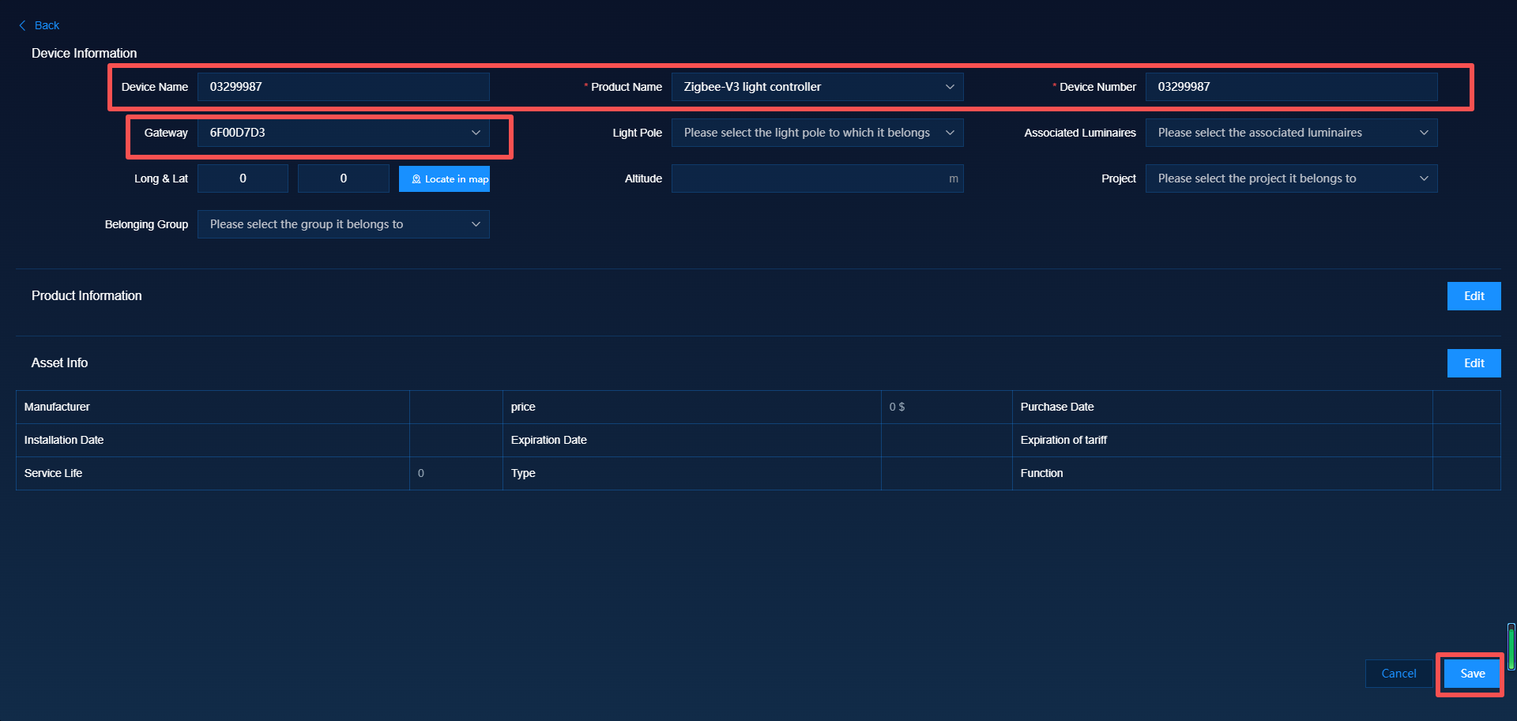Click the price value cell

pyautogui.click(x=946, y=407)
